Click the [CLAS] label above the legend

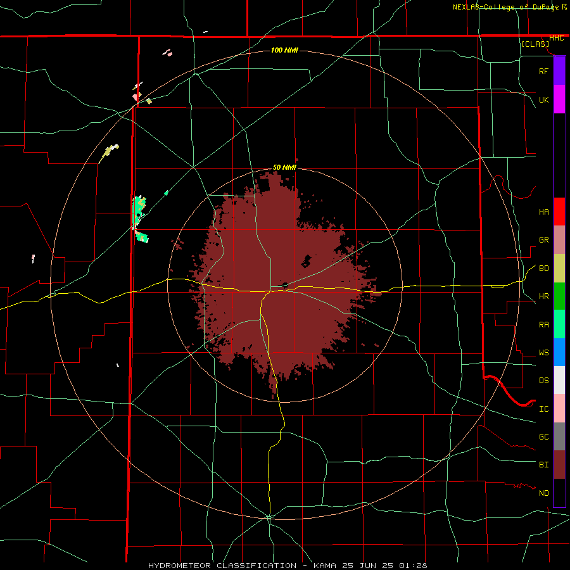(535, 44)
